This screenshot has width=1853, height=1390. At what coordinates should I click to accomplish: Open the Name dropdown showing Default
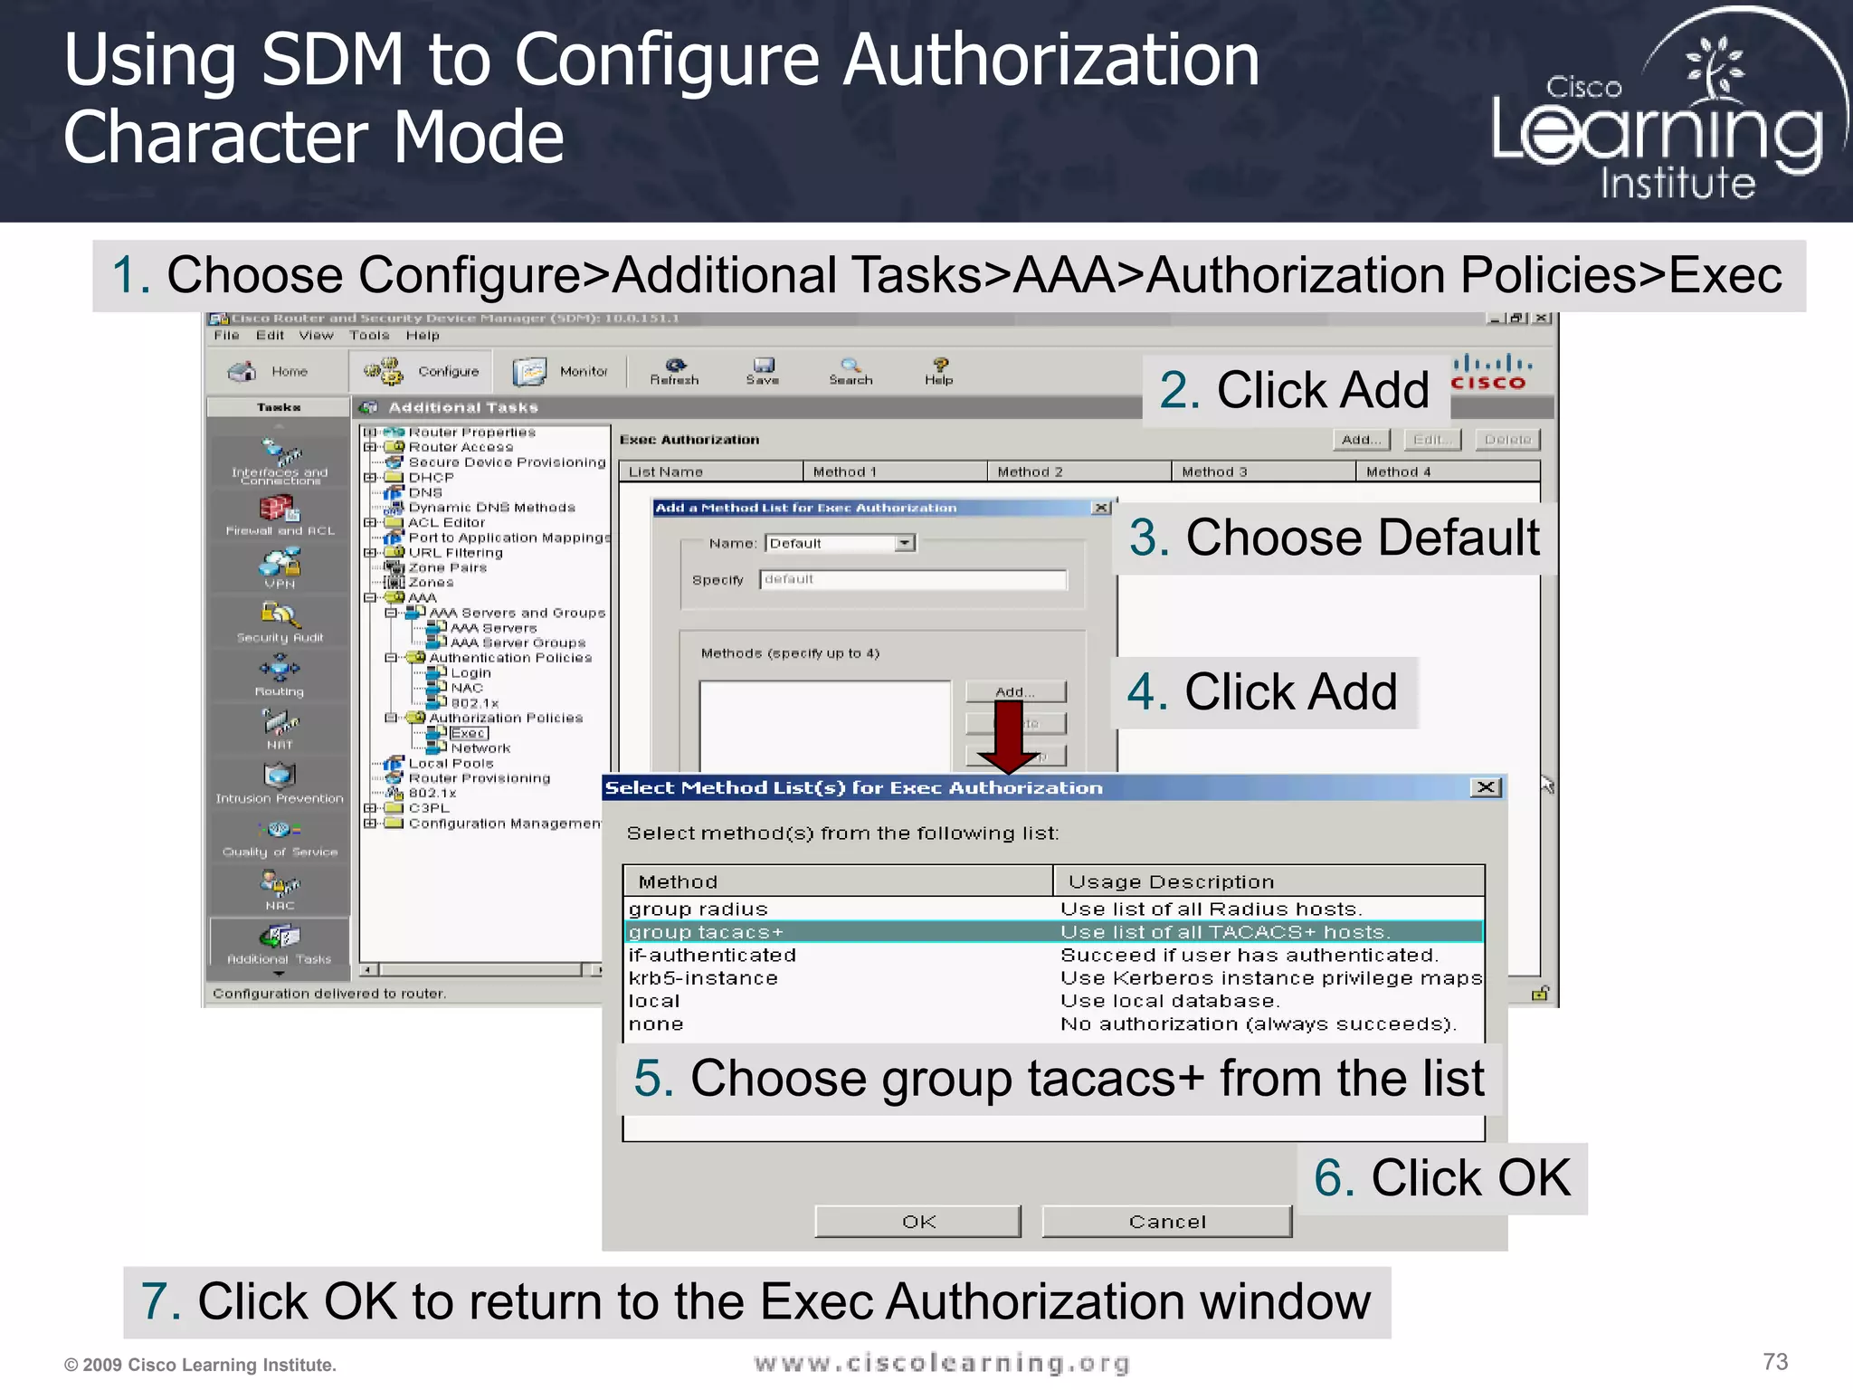[x=905, y=543]
